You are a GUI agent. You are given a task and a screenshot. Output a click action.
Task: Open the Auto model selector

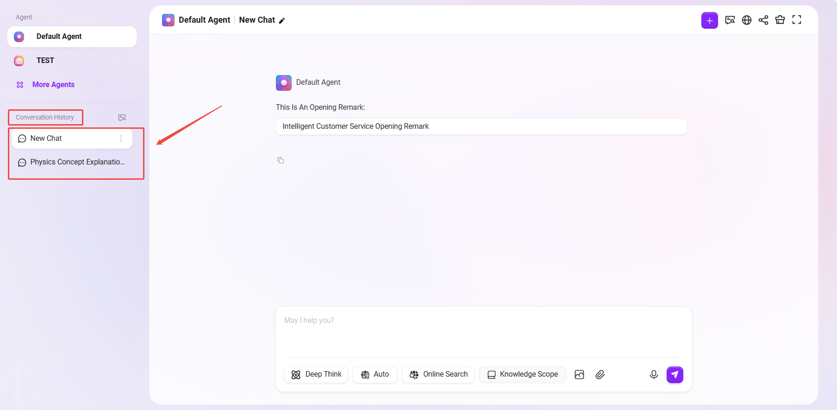(375, 374)
